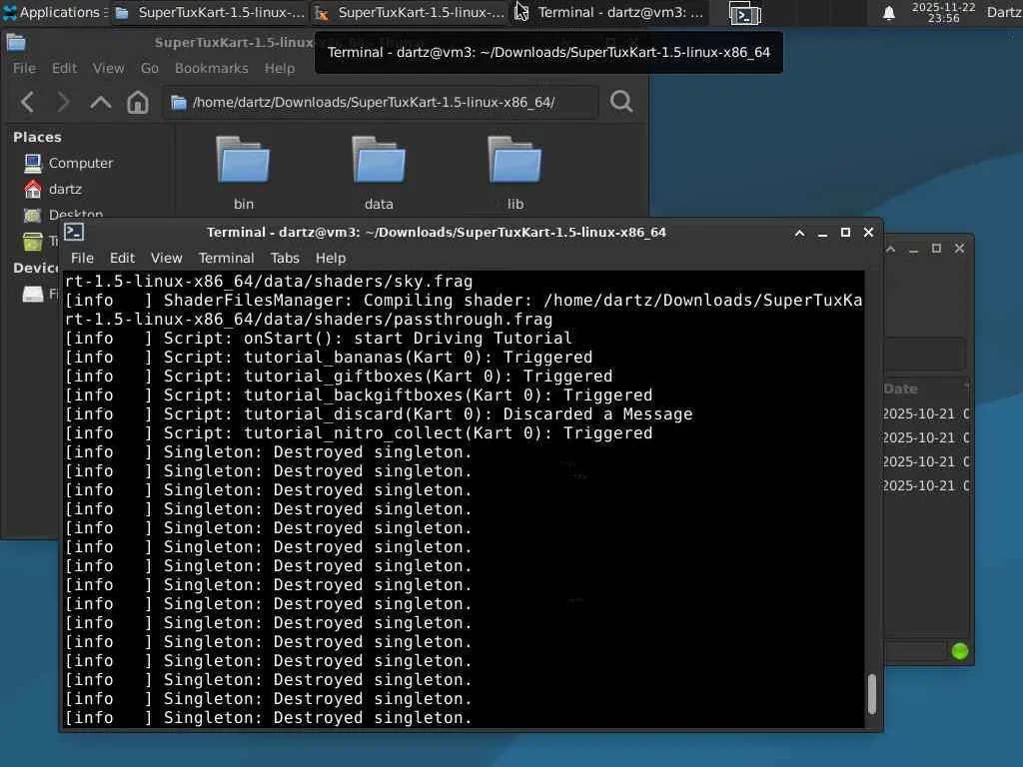Switch to second SuperTuxKart taskbar entry
Screen dimensions: 1023x767
[409, 12]
